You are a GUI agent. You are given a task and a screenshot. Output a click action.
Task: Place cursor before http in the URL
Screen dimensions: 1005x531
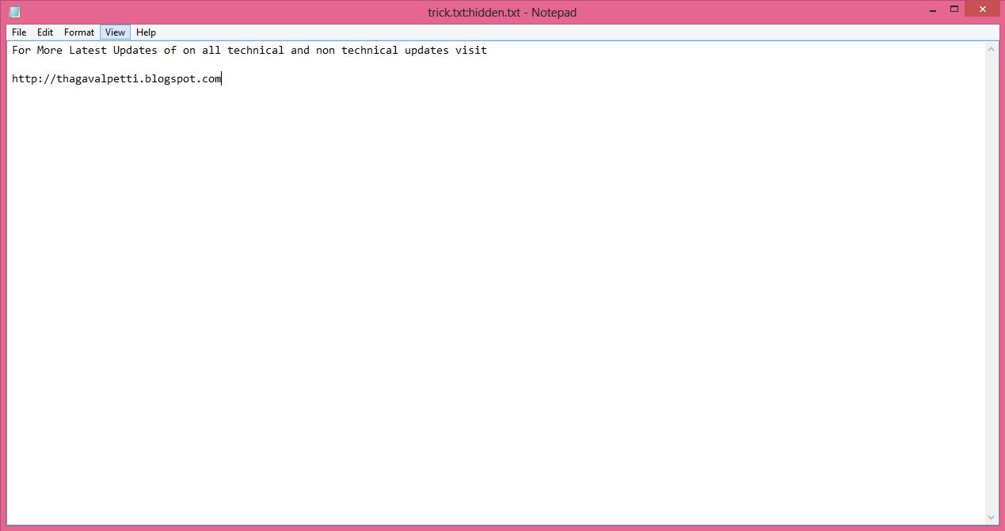(x=12, y=78)
